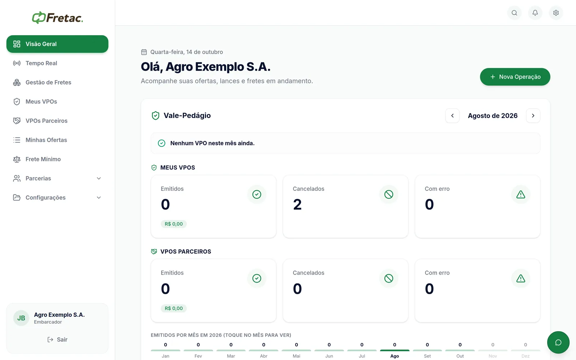The width and height of the screenshot is (576, 360).
Task: Navigate to Gestão de Fretes
Action: pos(57,82)
